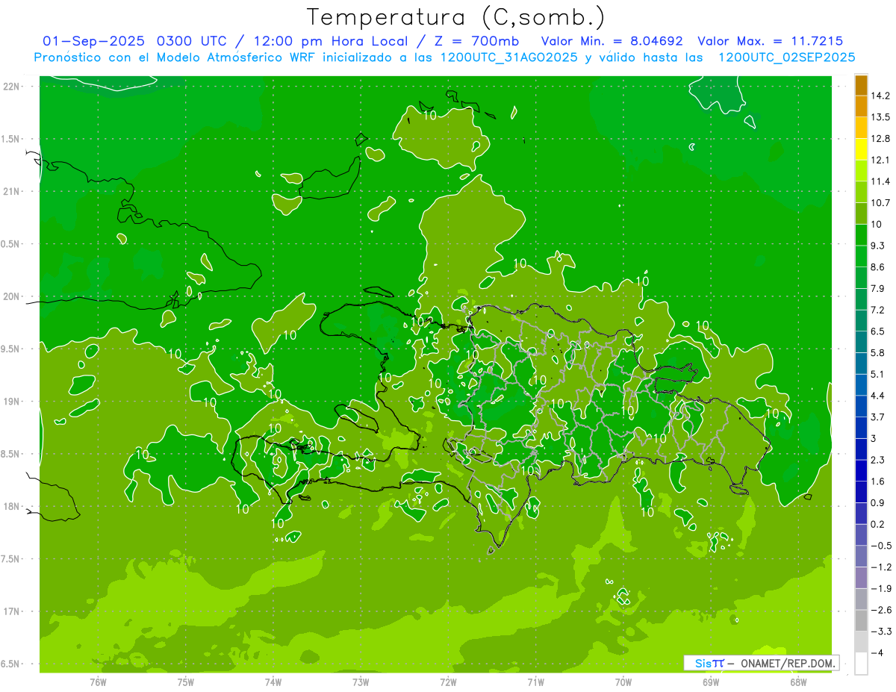The image size is (896, 692).
Task: Click the 18N latitude axis label
Action: click(12, 506)
